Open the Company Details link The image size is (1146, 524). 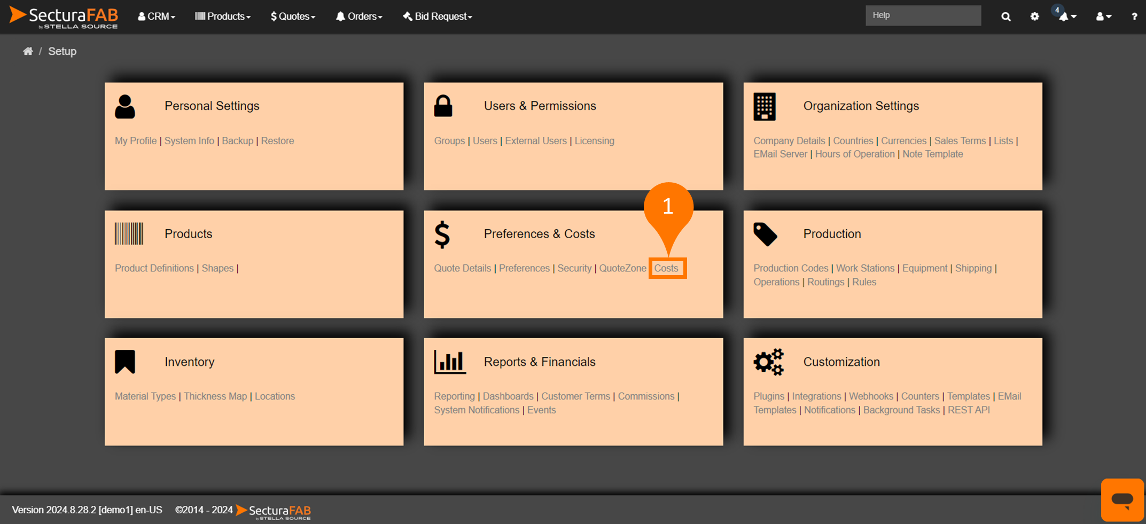[x=789, y=141]
